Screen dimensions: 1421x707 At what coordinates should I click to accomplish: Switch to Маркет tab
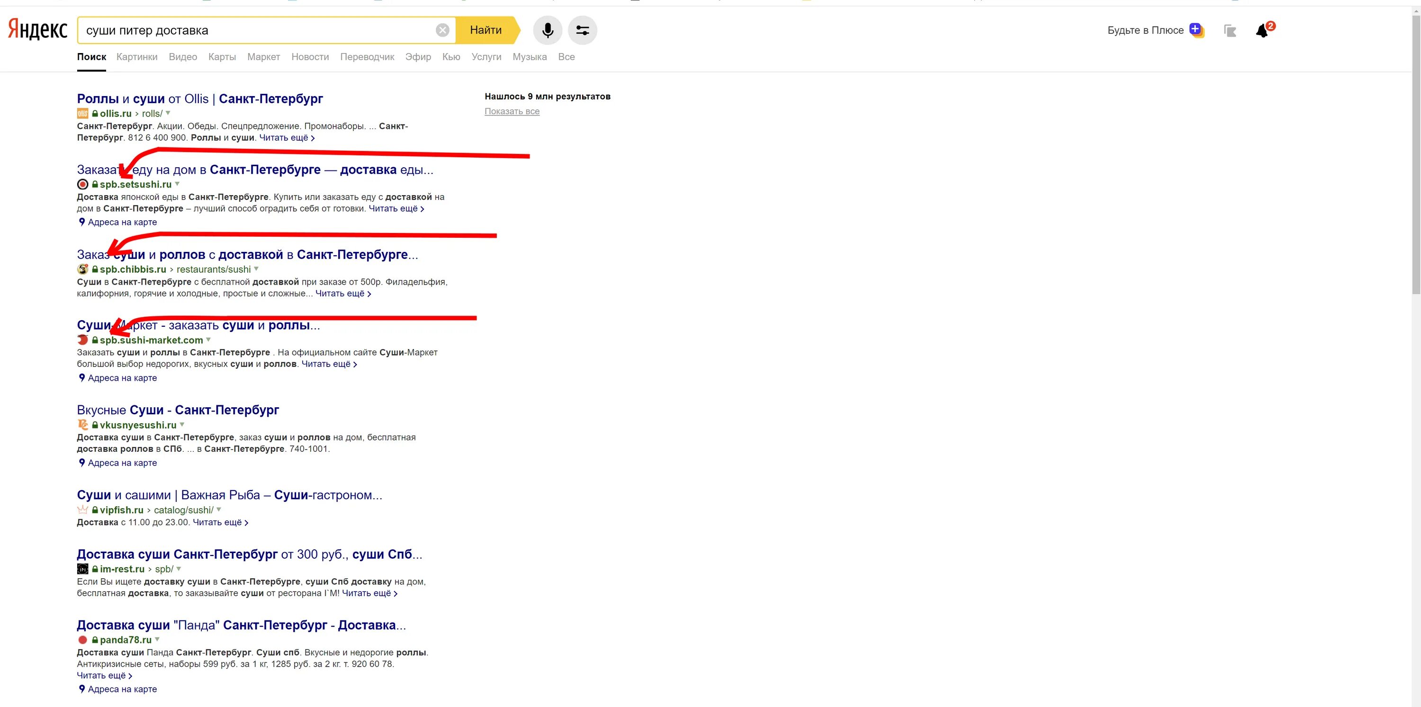(264, 57)
